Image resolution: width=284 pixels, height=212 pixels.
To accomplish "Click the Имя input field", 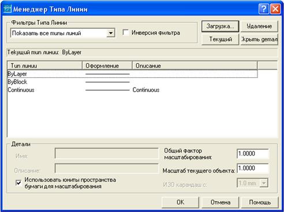I will tap(107, 153).
